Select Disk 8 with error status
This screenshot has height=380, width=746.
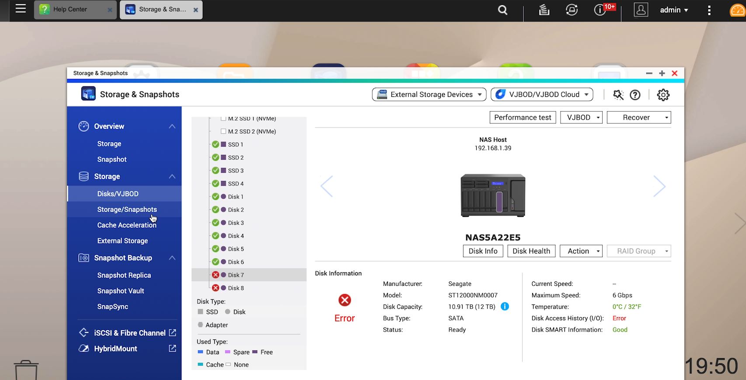pos(236,288)
